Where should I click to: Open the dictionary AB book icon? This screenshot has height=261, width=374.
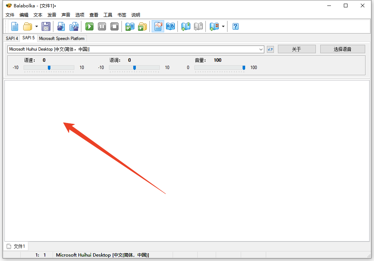click(x=170, y=26)
